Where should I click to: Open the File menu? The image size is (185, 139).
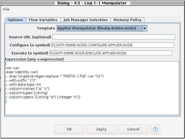6,9
